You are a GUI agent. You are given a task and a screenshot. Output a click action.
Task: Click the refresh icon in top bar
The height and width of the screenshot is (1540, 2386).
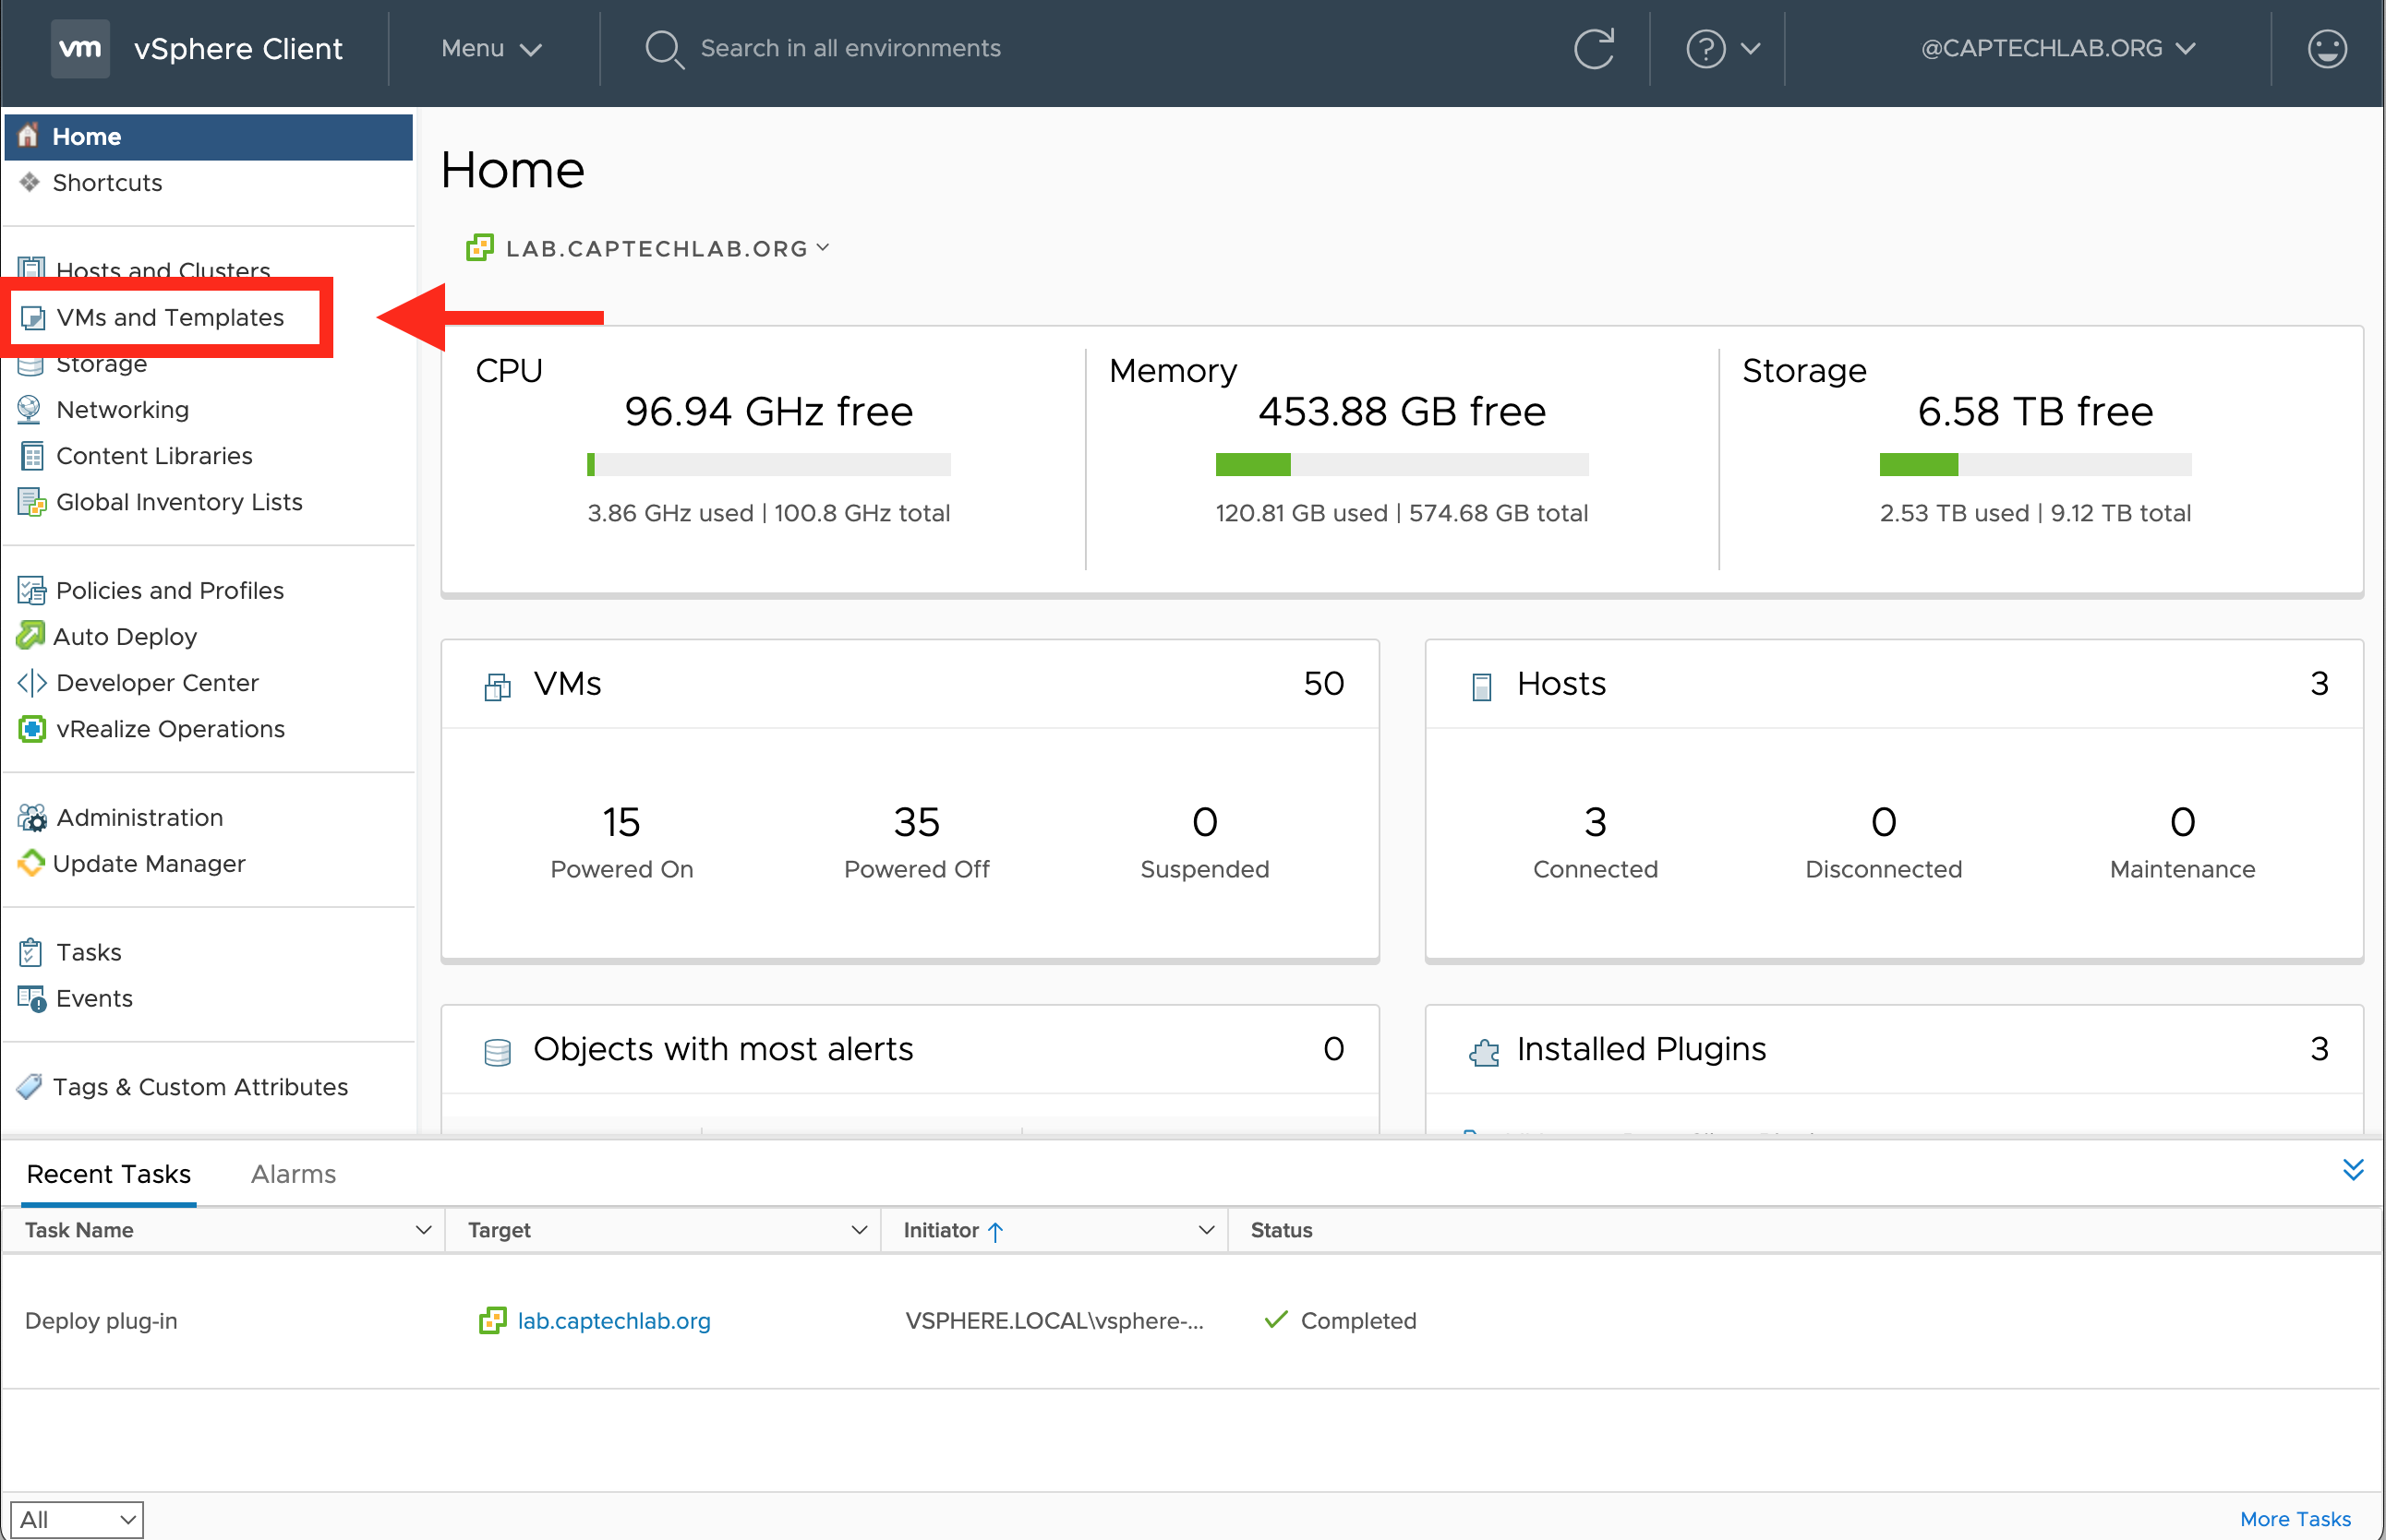1594,49
